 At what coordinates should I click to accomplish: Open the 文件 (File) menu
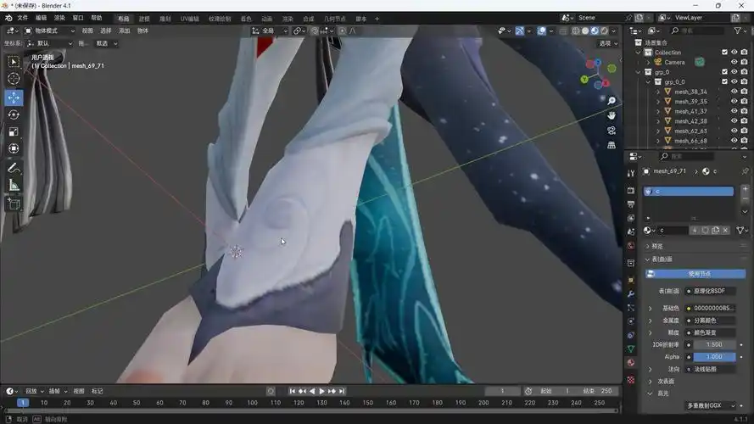[22, 18]
